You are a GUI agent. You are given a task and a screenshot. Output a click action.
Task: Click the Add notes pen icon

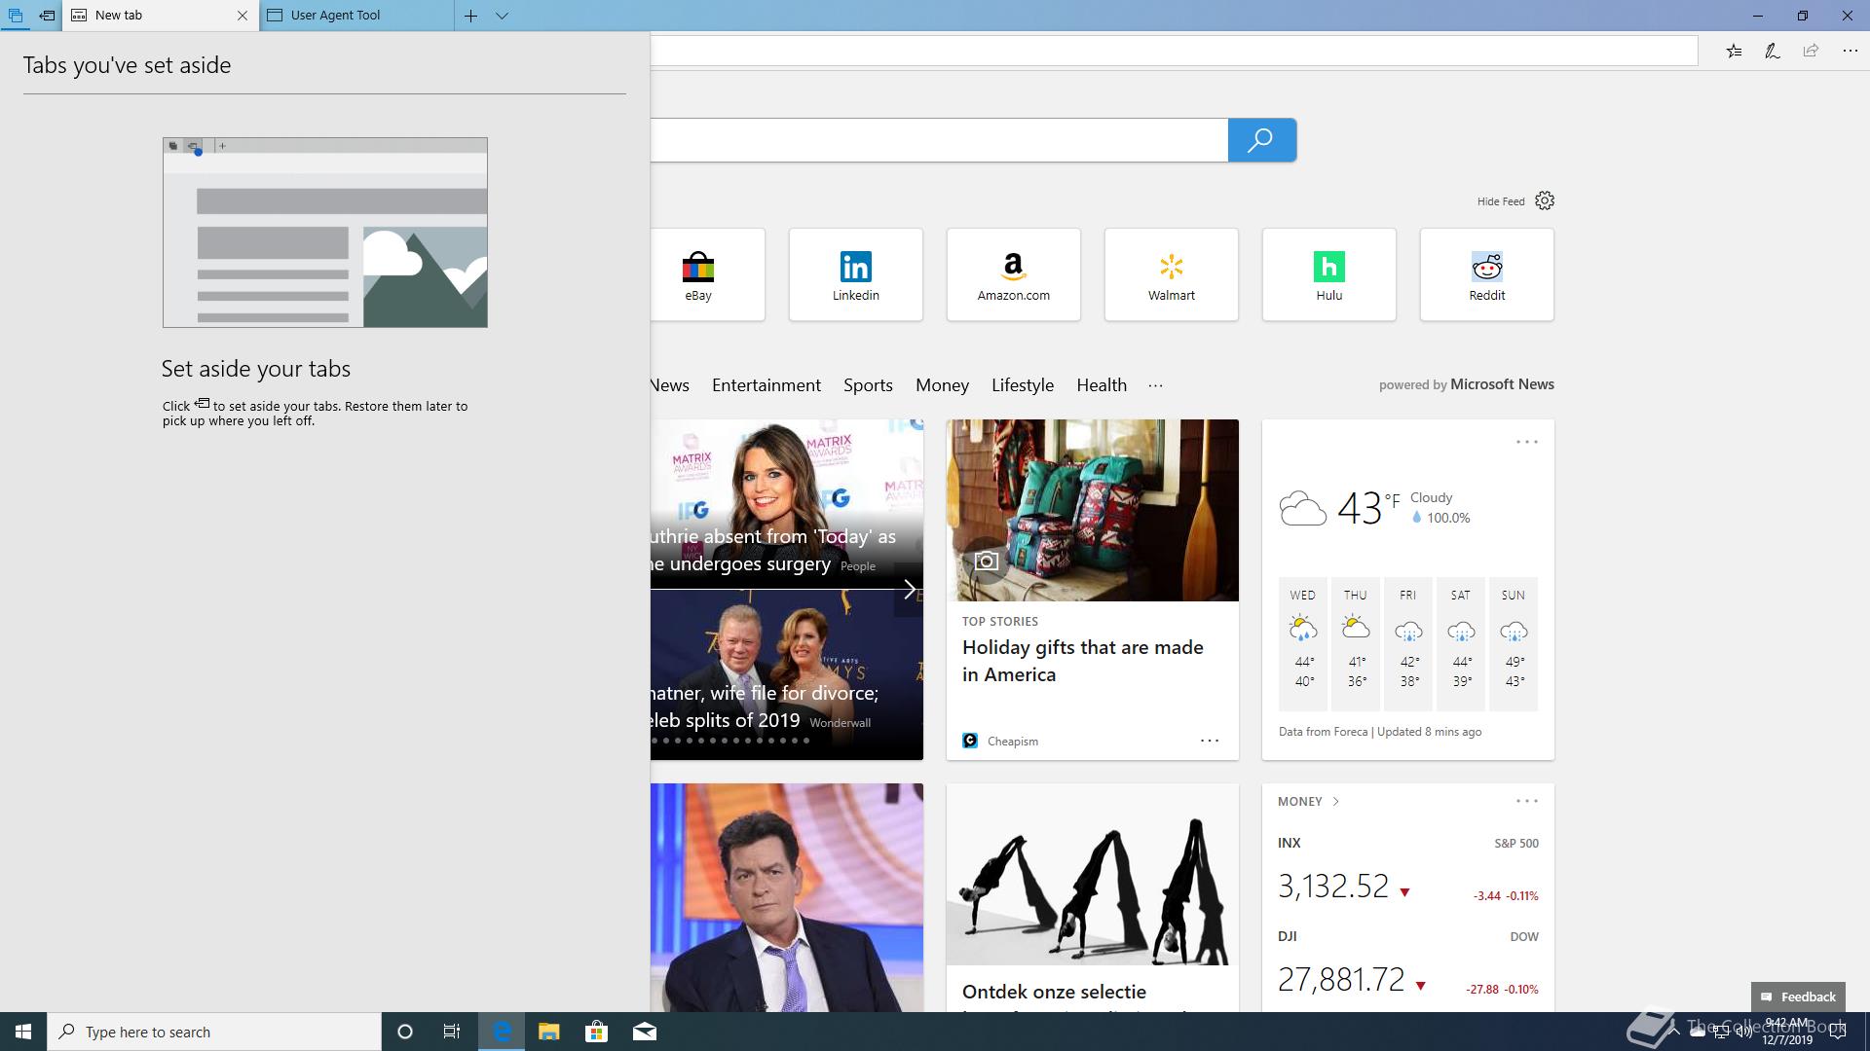(x=1773, y=51)
